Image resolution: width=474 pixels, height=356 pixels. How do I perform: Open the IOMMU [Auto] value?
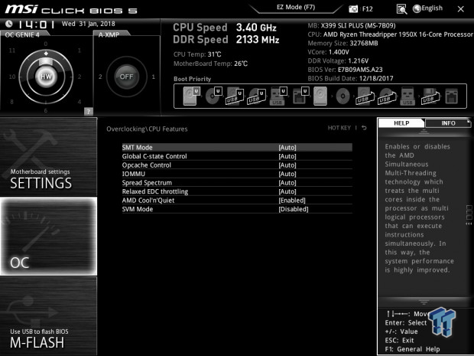(x=287, y=174)
